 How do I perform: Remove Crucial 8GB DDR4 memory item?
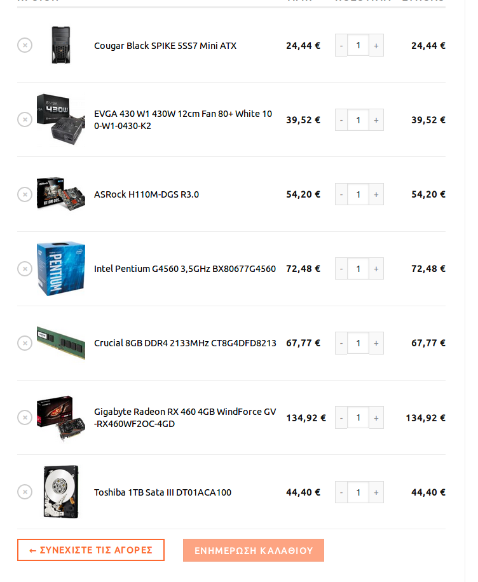25,343
